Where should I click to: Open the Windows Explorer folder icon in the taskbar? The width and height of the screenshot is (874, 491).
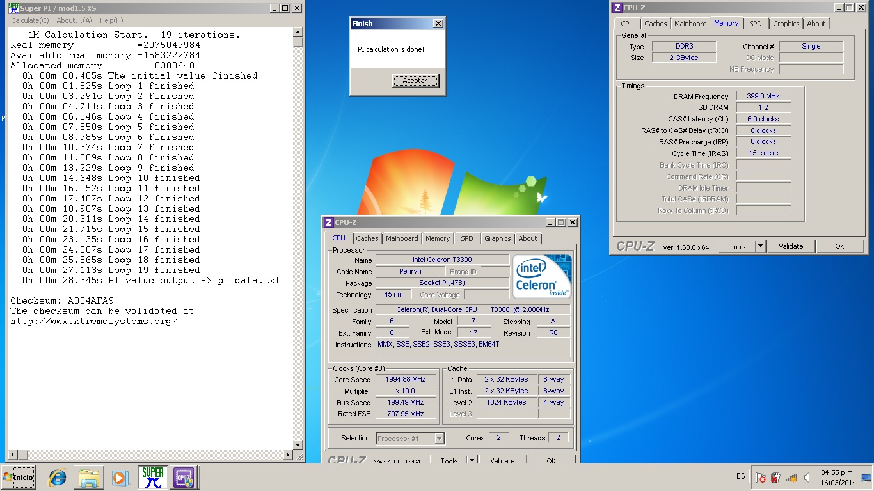coord(89,478)
